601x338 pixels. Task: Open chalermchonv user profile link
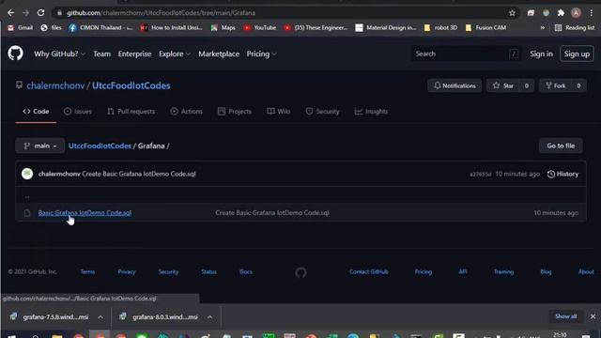coord(55,85)
